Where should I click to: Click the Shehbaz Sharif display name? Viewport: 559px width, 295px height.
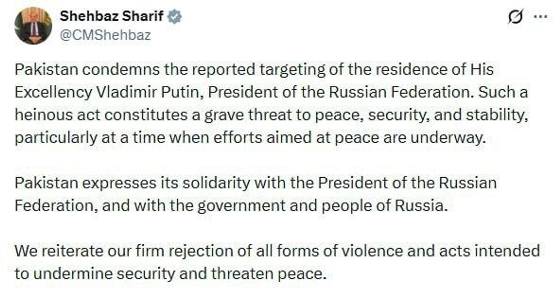pos(112,16)
